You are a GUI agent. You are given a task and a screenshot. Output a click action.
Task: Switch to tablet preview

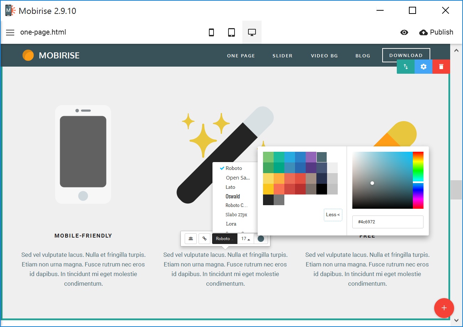coord(231,32)
